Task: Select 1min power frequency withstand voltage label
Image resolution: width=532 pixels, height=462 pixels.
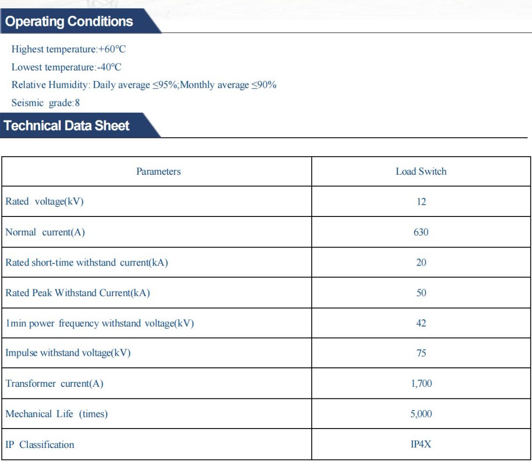Action: [x=100, y=323]
